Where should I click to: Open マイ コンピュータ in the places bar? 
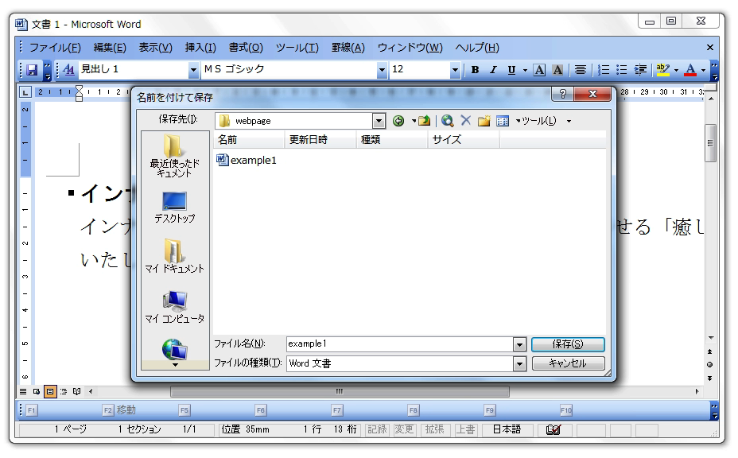pyautogui.click(x=173, y=306)
